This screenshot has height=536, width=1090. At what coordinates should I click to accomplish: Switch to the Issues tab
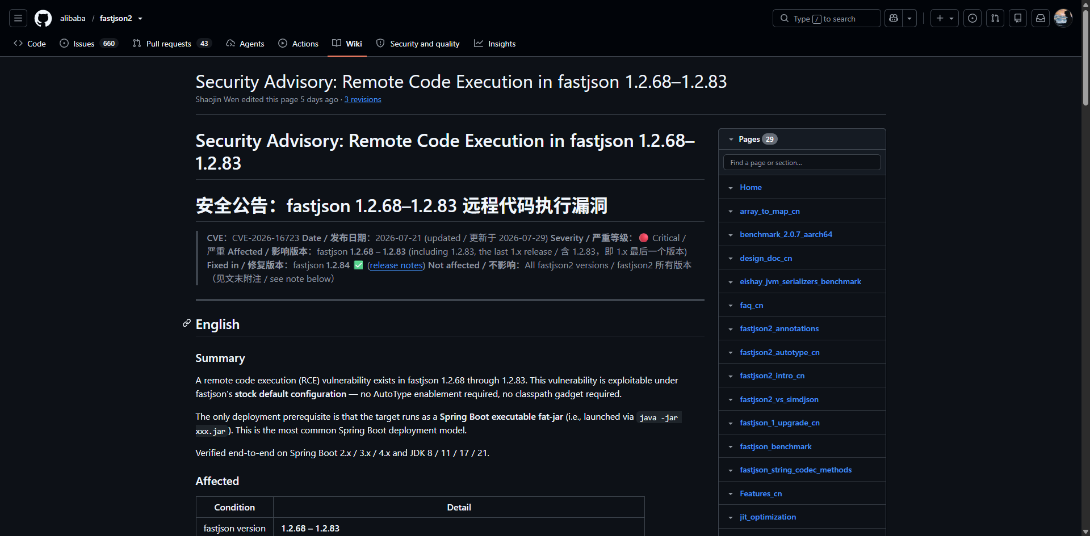tap(89, 44)
